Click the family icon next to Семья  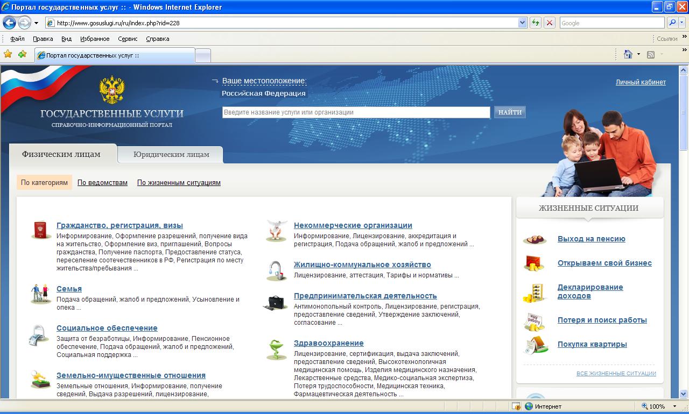coord(40,294)
